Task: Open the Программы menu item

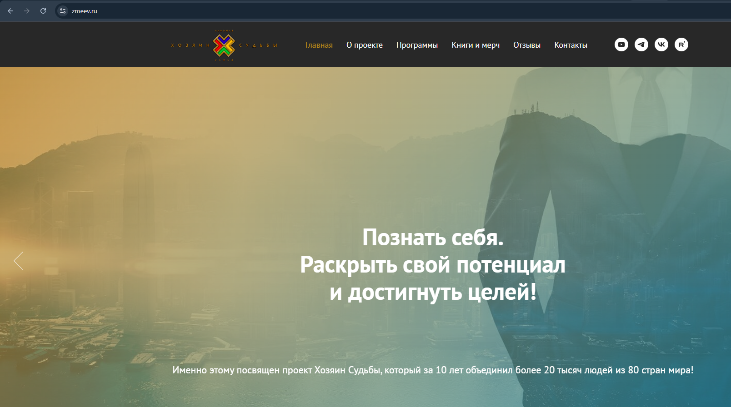Action: [417, 45]
